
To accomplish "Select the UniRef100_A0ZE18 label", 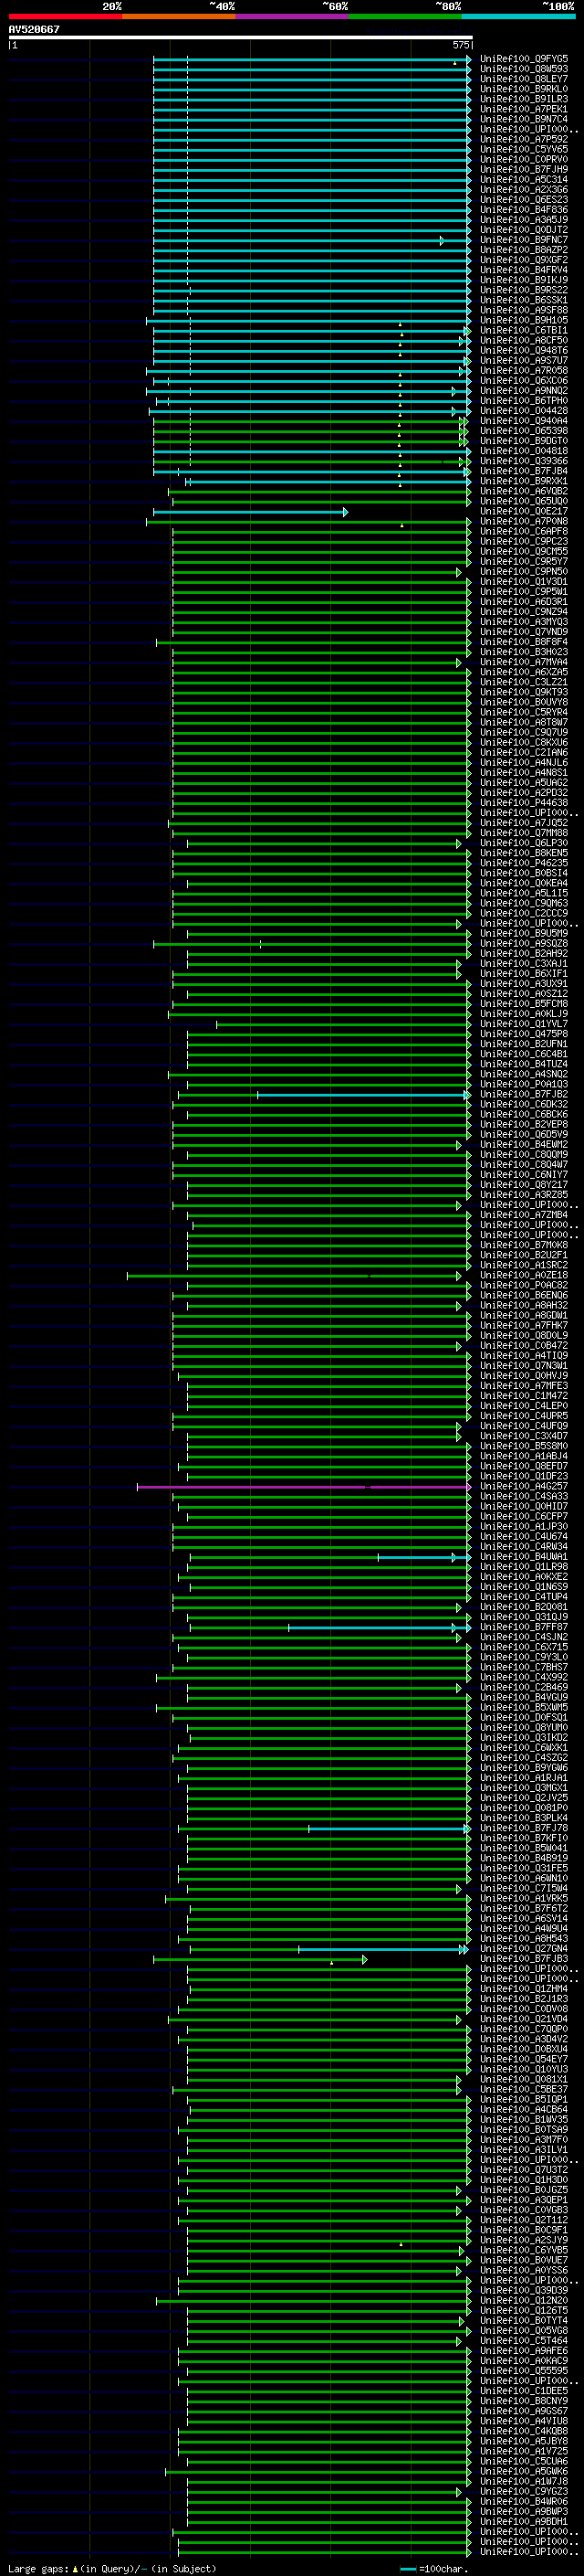I will tap(524, 1276).
